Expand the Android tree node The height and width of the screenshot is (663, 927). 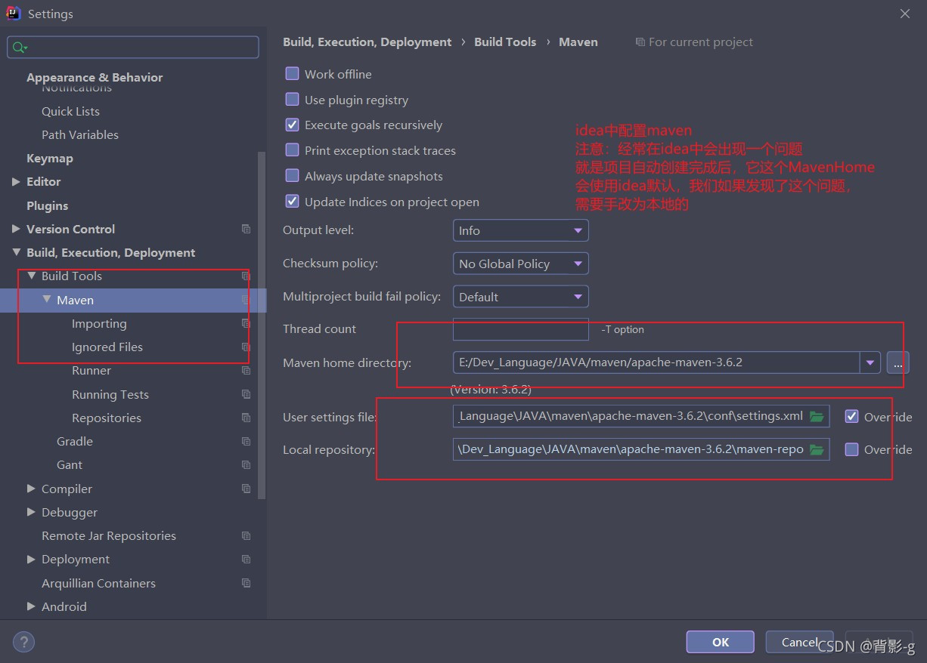tap(31, 606)
